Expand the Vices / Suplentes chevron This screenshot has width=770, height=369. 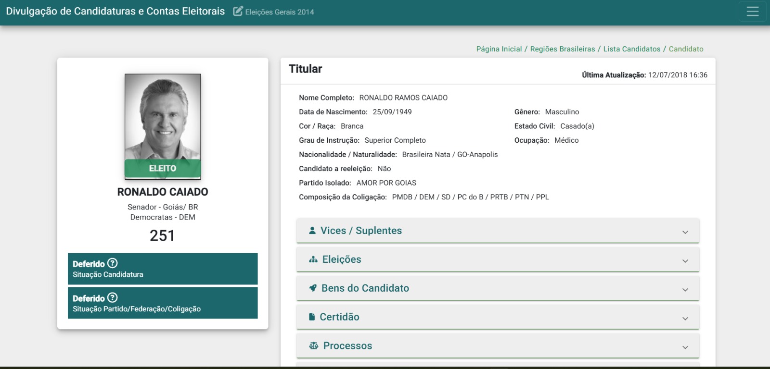[x=685, y=232]
